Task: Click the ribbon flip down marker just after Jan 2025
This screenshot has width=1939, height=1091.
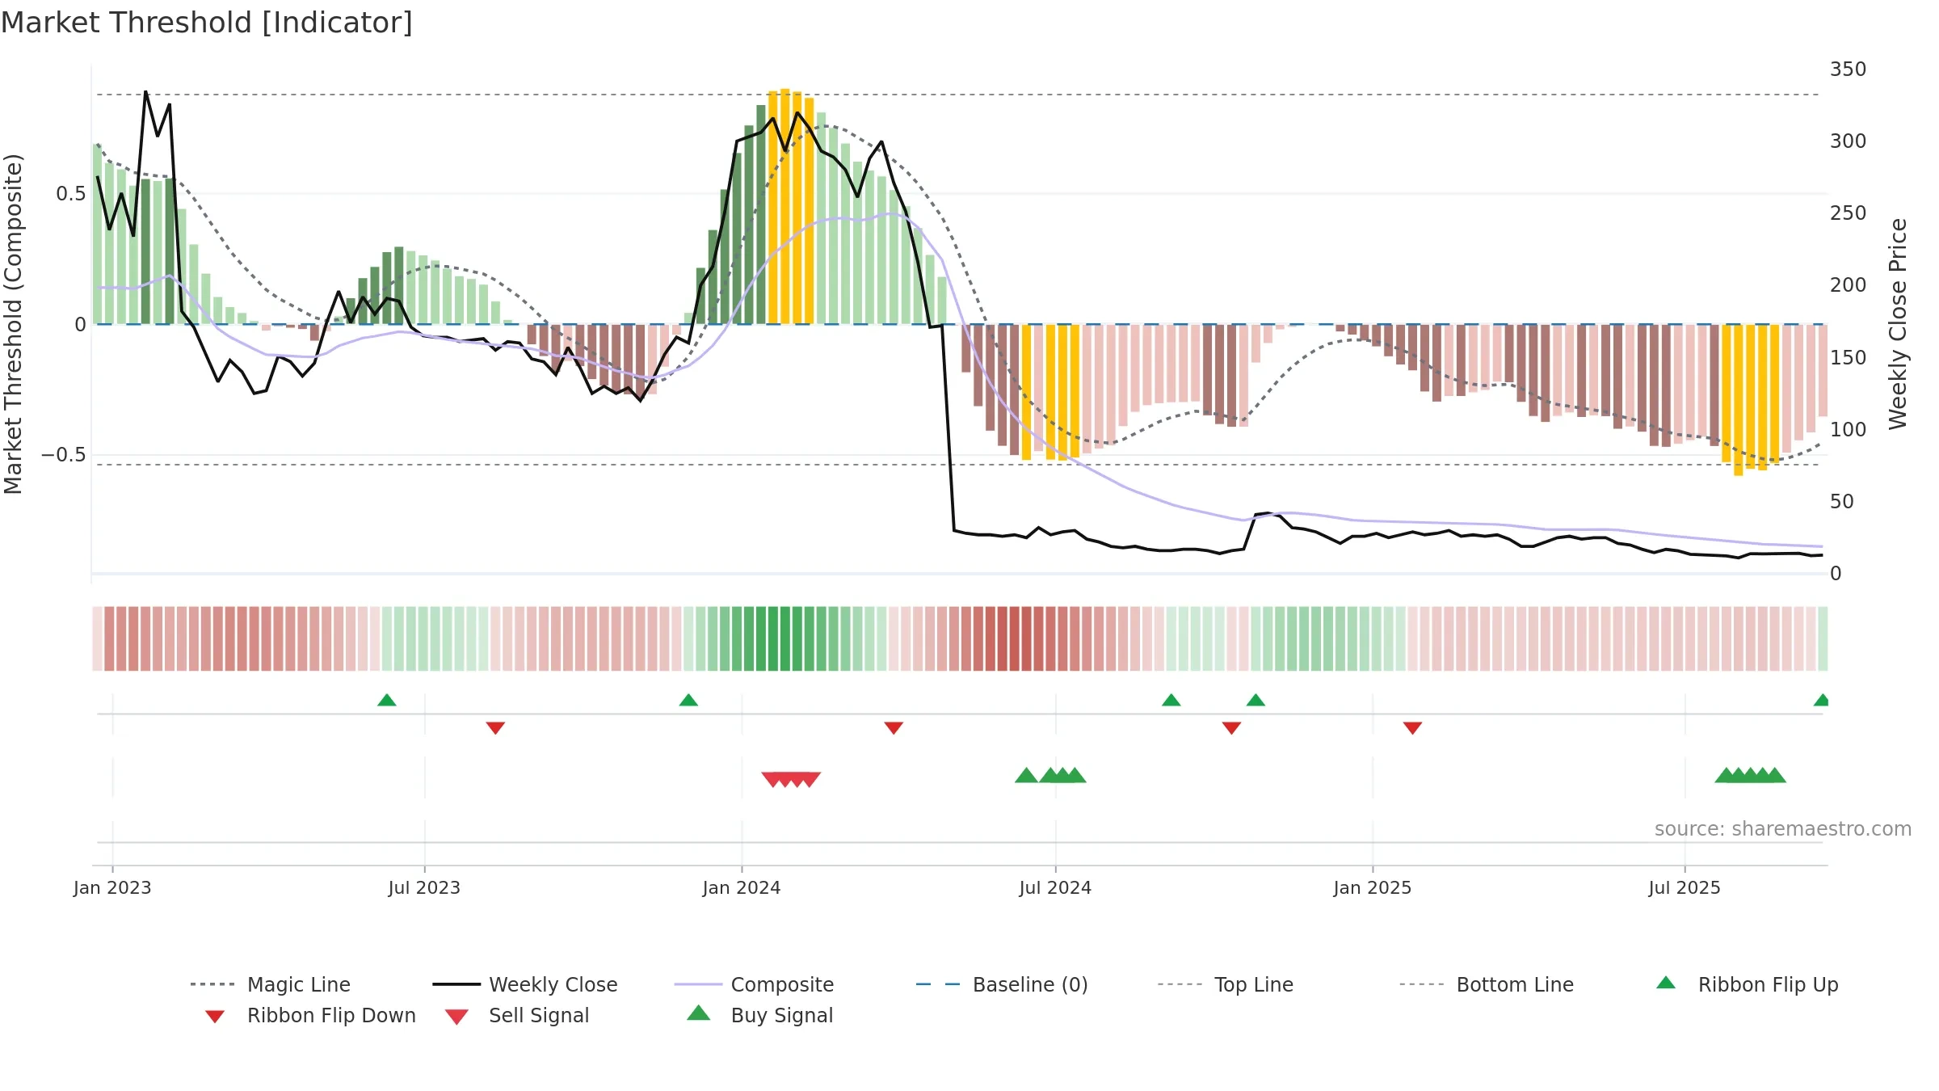Action: coord(1412,728)
